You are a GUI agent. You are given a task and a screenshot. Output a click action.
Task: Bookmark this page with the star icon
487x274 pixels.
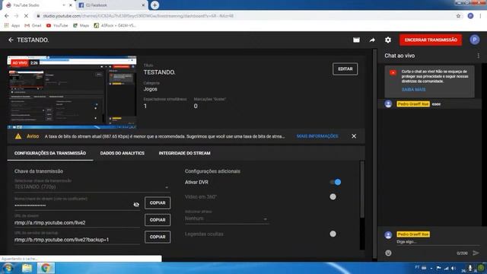[458, 16]
